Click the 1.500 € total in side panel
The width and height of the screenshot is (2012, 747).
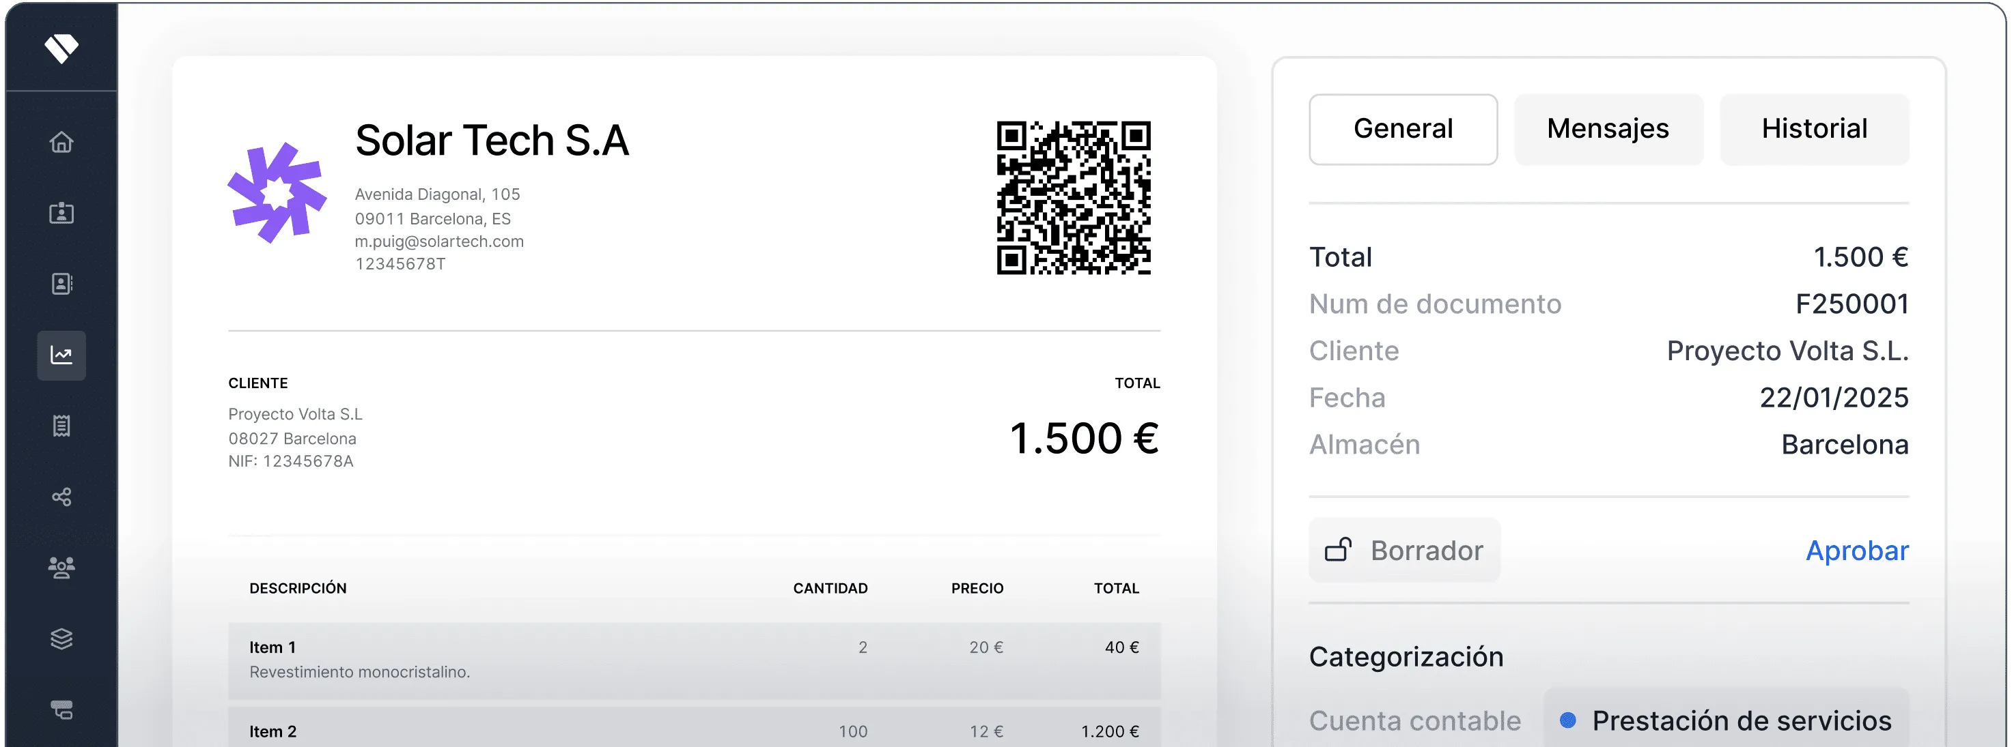1860,258
